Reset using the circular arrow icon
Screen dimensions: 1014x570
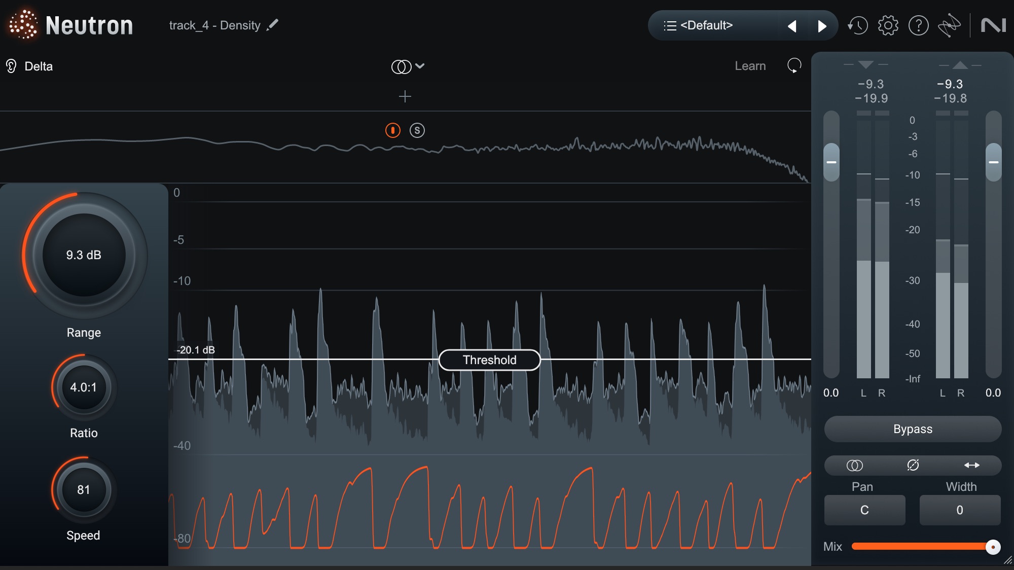[794, 65]
